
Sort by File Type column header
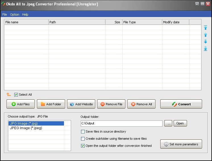(142, 22)
